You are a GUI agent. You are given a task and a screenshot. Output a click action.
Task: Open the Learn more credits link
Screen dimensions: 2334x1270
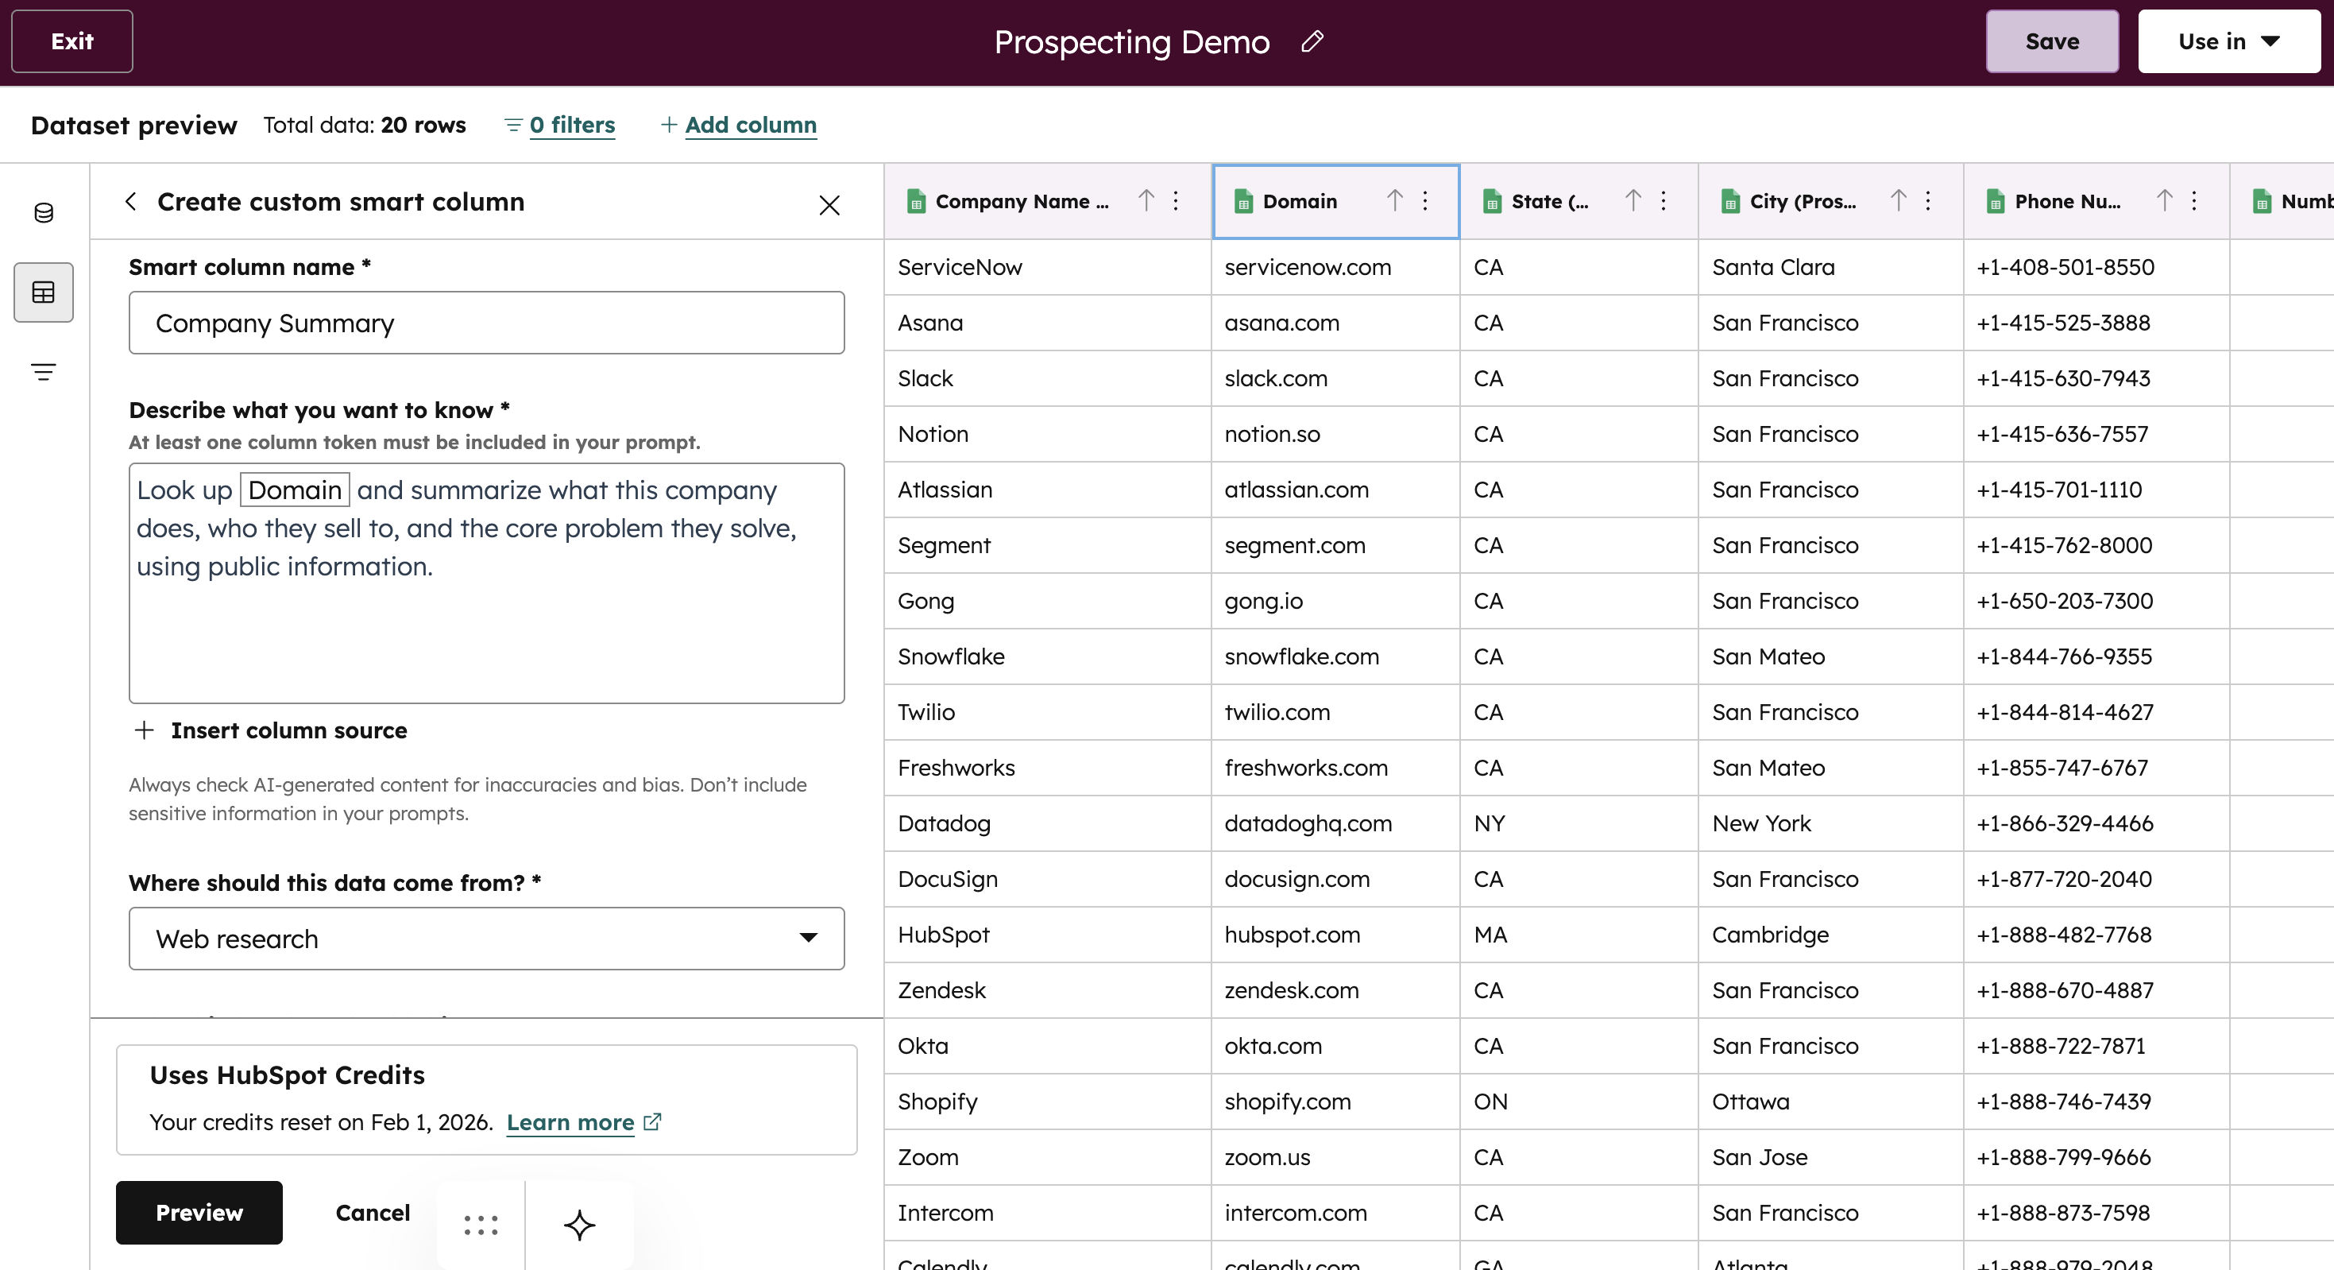point(570,1122)
